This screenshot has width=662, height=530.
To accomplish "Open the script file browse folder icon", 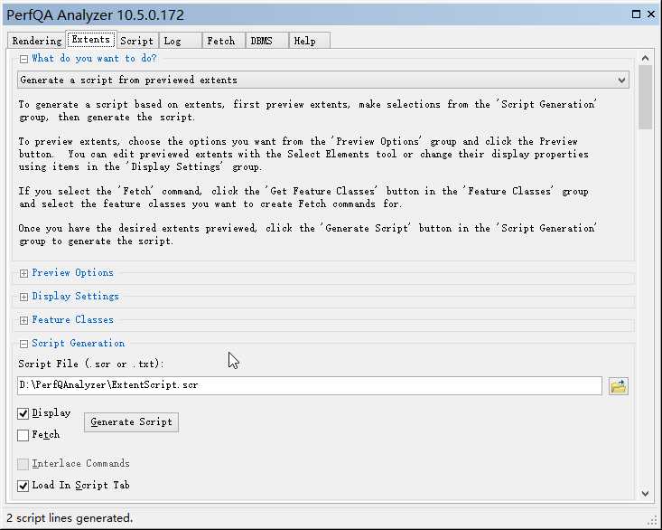I will (618, 386).
